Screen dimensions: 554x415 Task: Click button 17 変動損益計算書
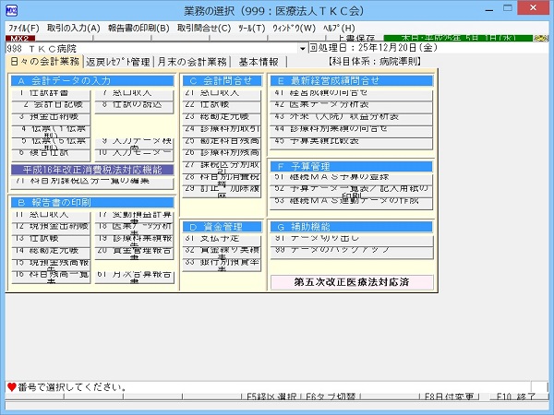click(134, 218)
